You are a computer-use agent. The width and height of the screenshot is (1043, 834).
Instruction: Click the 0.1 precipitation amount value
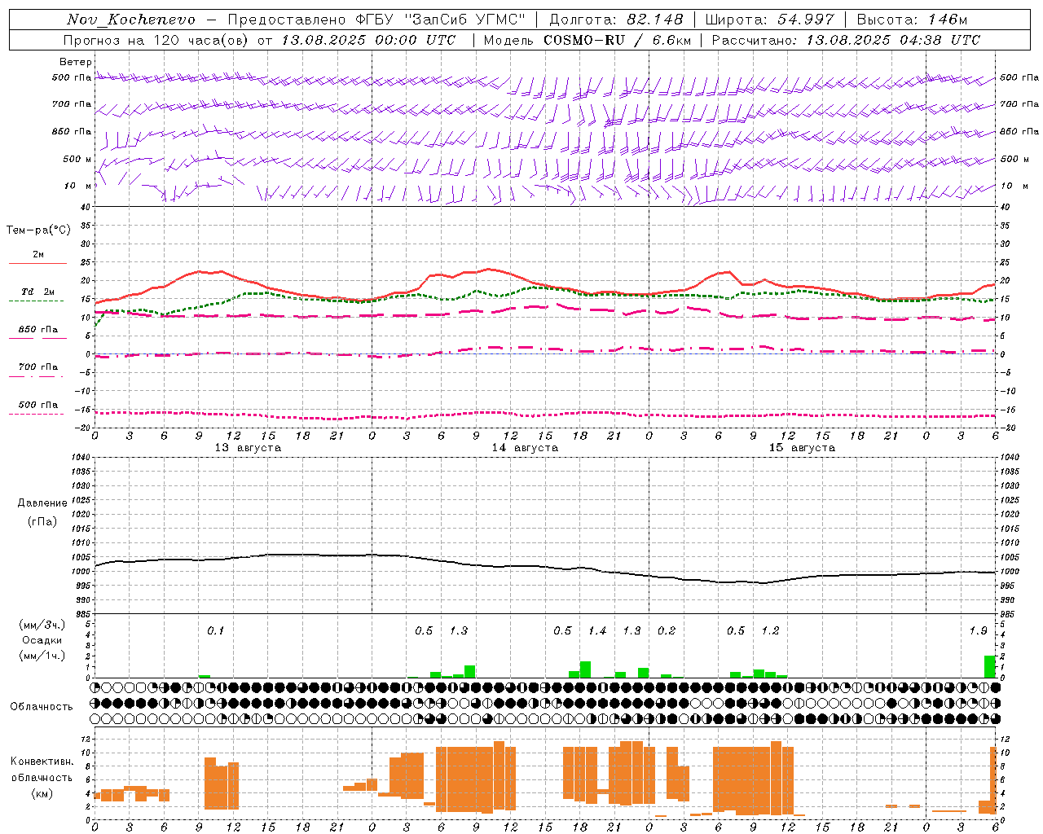(x=215, y=630)
